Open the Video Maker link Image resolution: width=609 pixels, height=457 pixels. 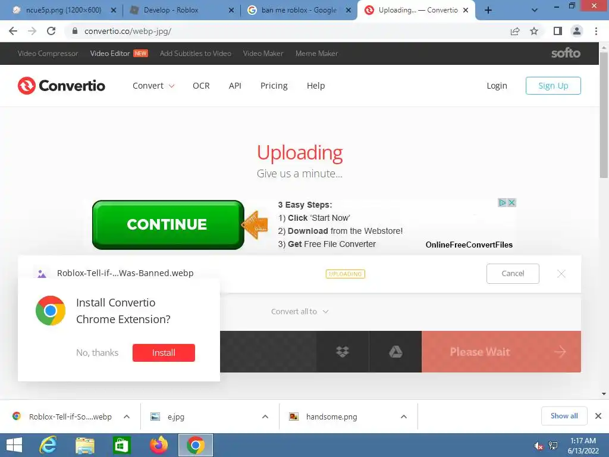coord(263,53)
